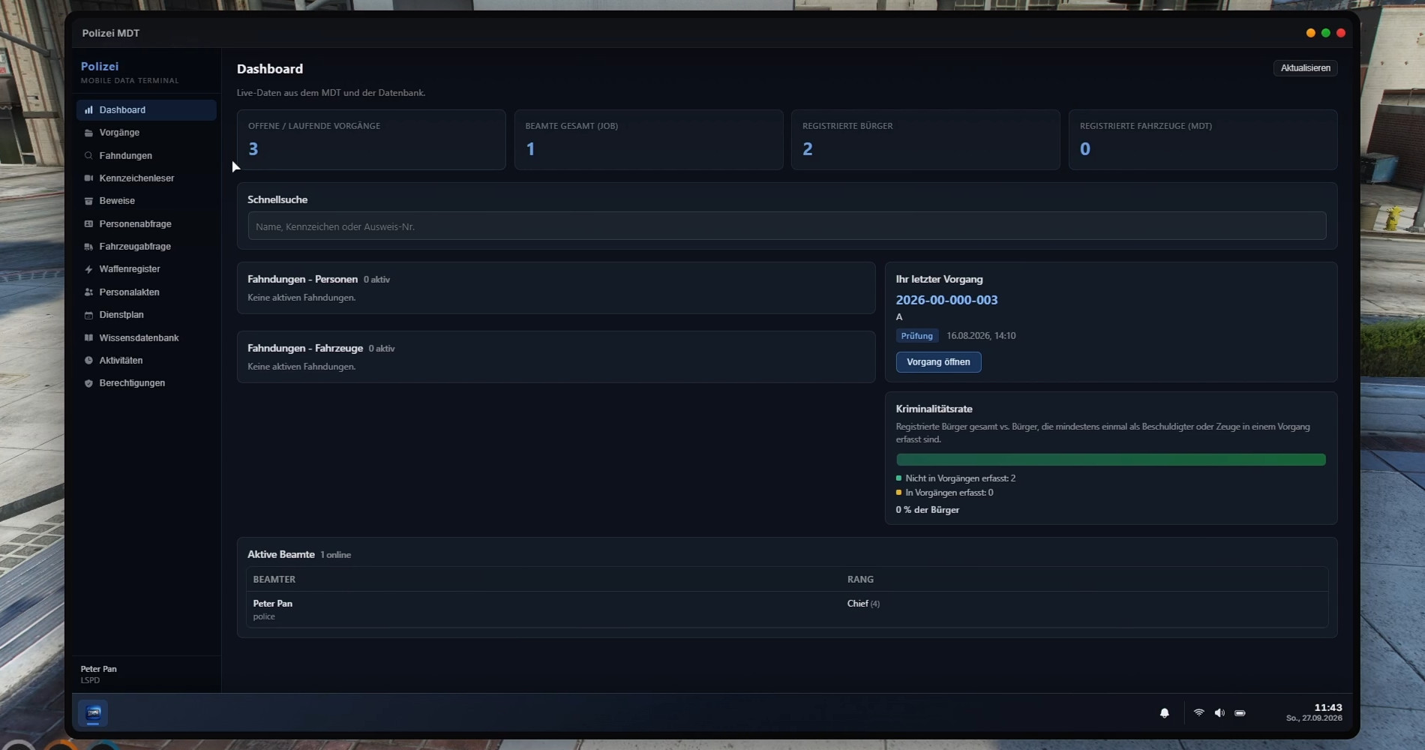The image size is (1425, 750).
Task: Click the Wissensdatenbank book icon
Action: pyautogui.click(x=88, y=338)
